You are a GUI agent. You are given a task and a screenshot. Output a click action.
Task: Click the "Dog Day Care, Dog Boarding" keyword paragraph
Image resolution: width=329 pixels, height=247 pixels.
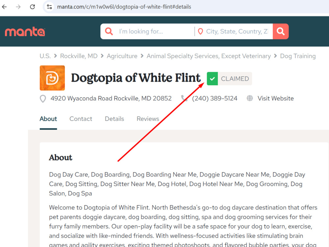(x=177, y=184)
